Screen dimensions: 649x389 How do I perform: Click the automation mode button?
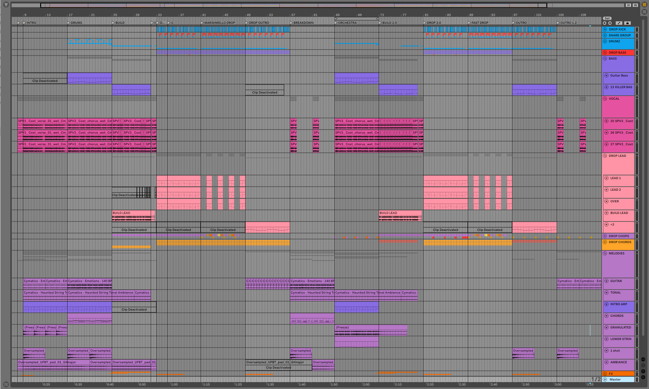pos(619,23)
